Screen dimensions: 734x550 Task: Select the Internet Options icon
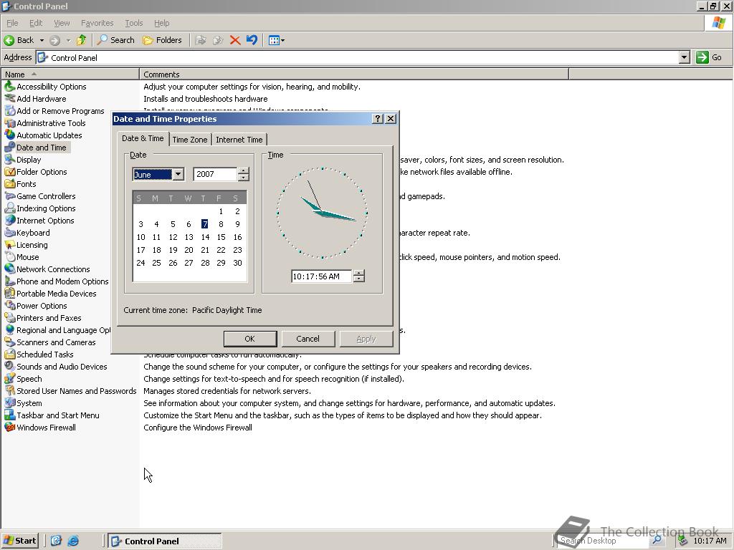pyautogui.click(x=9, y=221)
